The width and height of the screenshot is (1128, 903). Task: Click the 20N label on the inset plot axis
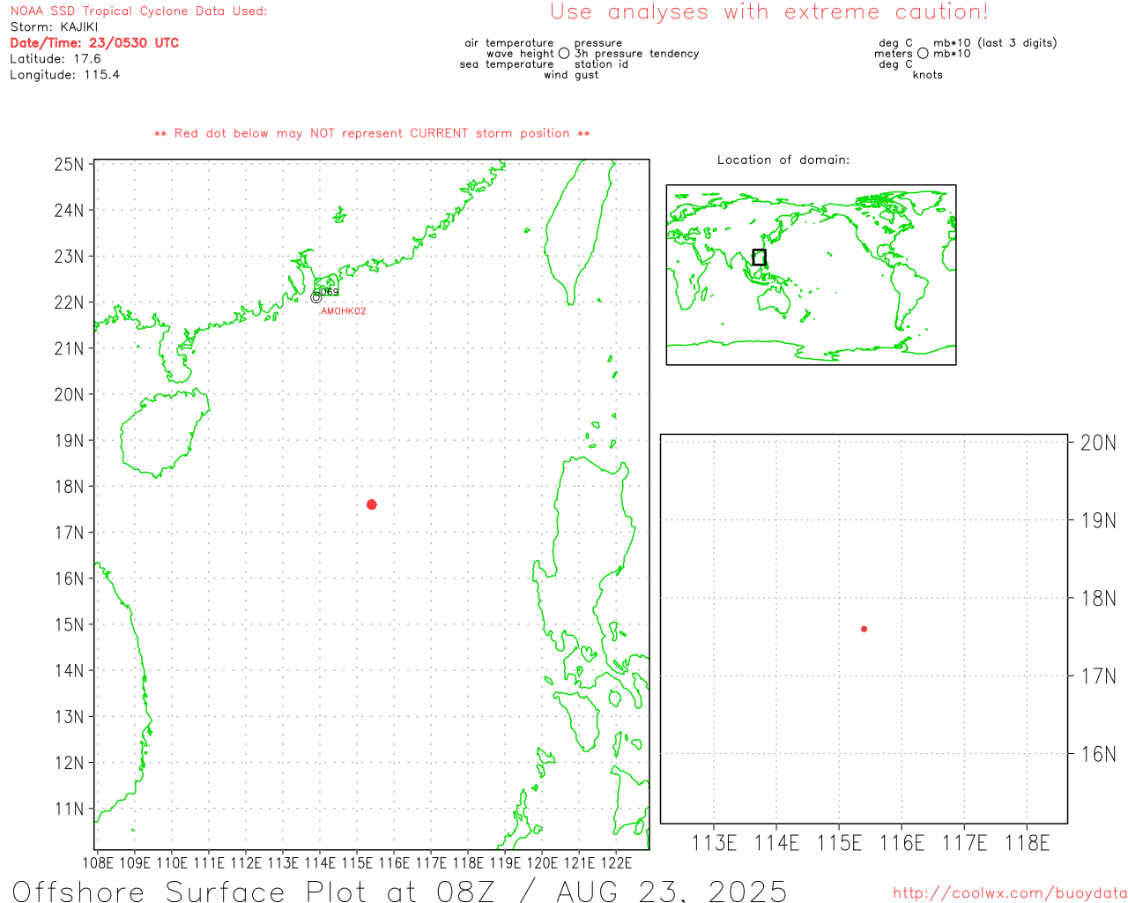1098,443
